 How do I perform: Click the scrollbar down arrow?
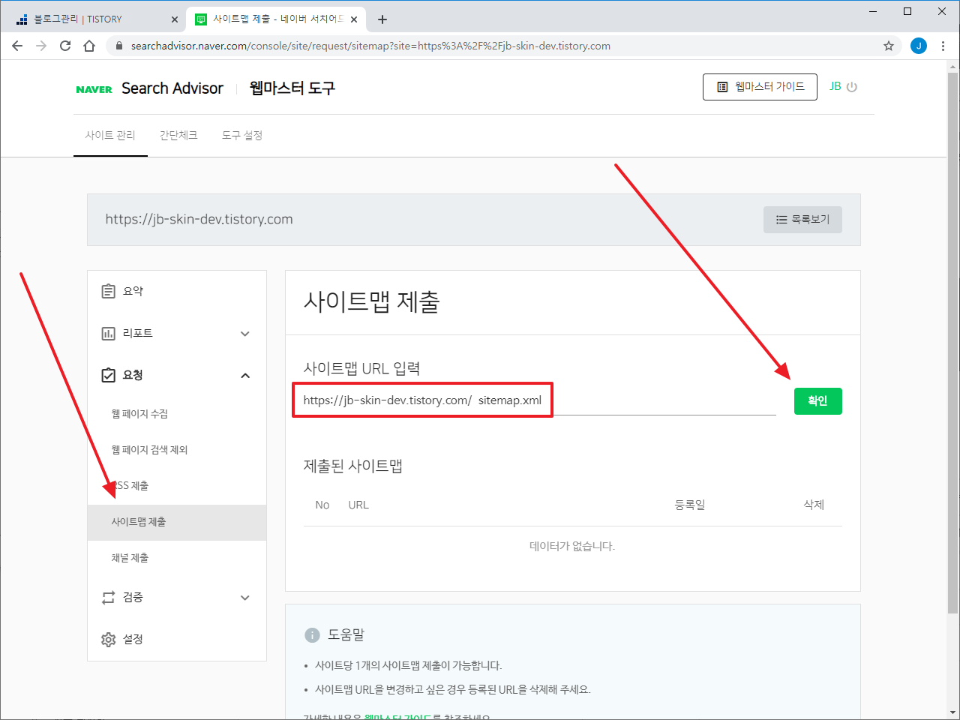(x=952, y=712)
